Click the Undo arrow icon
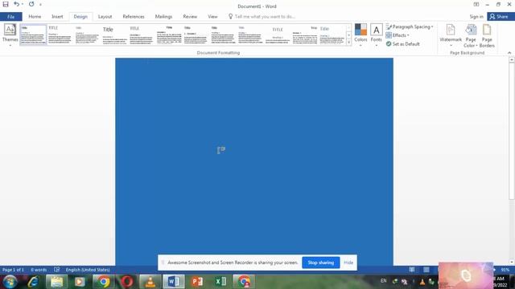The height and width of the screenshot is (289, 515). point(16,4)
